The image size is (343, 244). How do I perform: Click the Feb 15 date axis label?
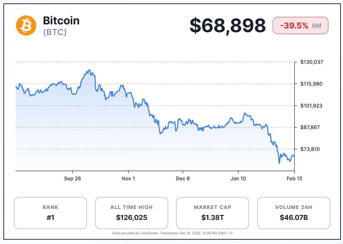pyautogui.click(x=294, y=179)
